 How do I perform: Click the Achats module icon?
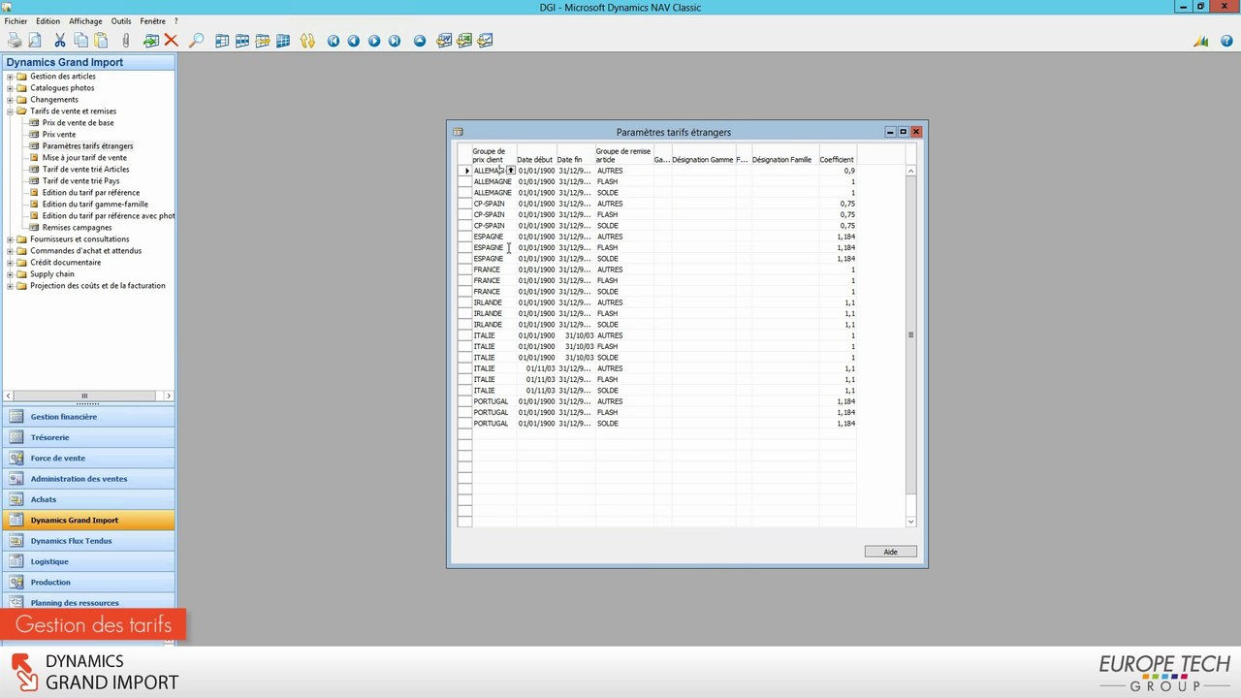tap(16, 499)
